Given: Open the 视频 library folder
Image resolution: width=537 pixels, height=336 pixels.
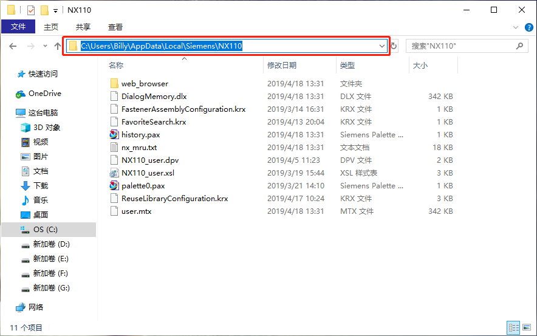Looking at the screenshot, I should click(x=41, y=142).
